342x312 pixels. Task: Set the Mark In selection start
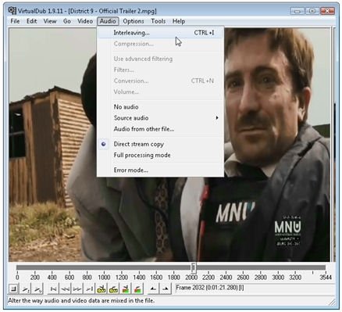pos(153,289)
